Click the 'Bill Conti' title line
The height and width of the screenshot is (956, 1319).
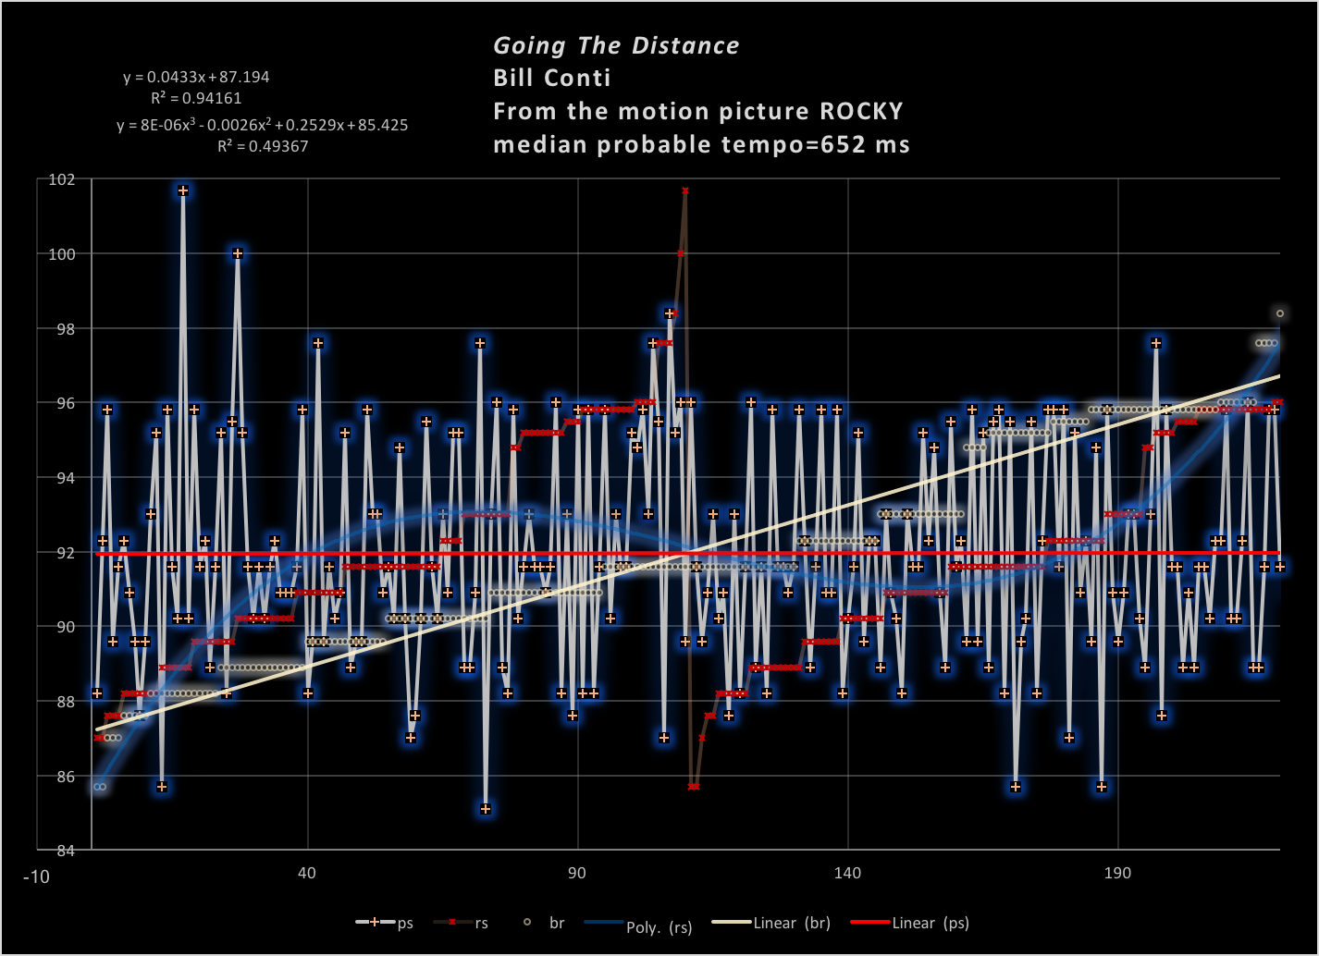(x=552, y=78)
